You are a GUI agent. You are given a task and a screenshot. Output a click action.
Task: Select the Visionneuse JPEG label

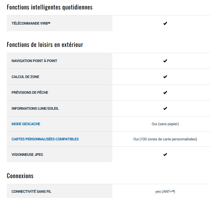tap(27, 155)
